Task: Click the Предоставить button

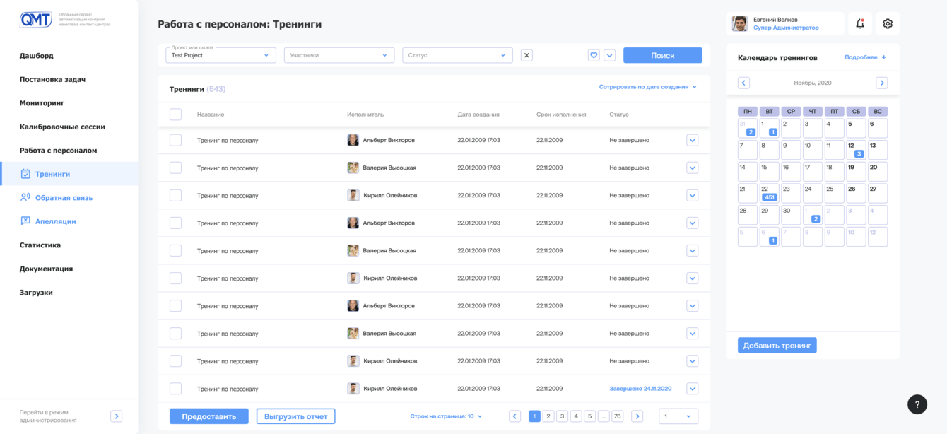Action: (x=209, y=416)
